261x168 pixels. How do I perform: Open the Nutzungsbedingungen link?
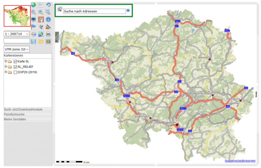tap(240, 161)
